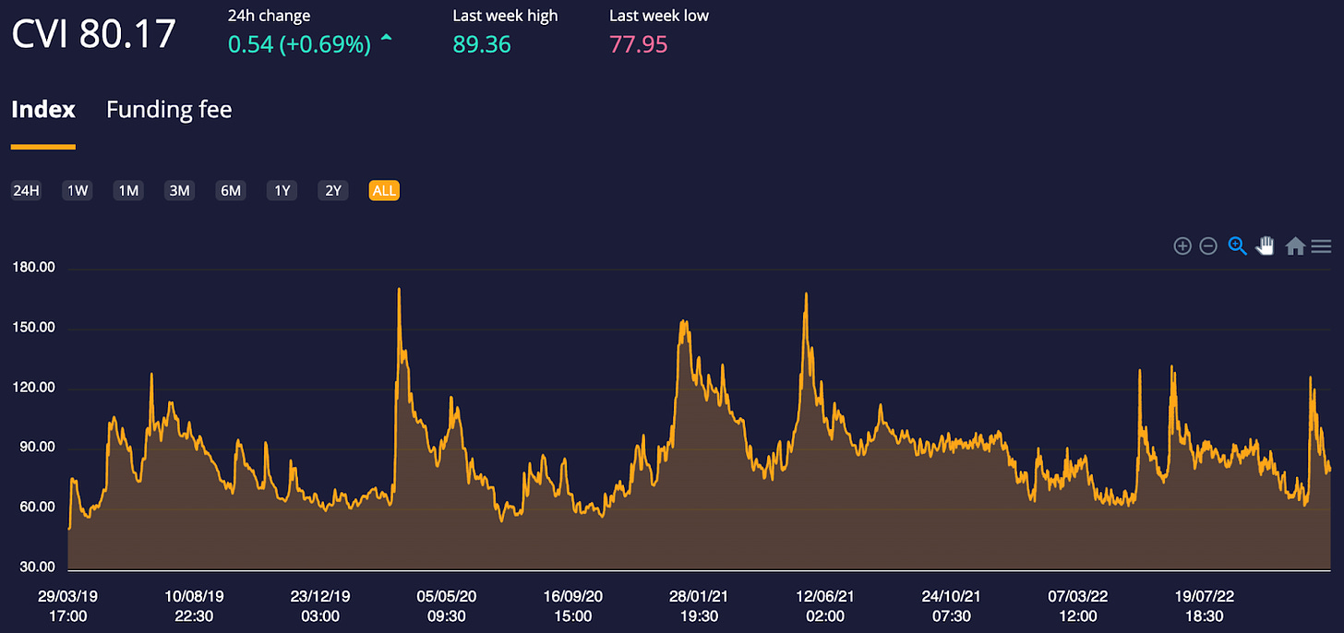The width and height of the screenshot is (1344, 633).
Task: Select the 1W time range
Action: (78, 191)
